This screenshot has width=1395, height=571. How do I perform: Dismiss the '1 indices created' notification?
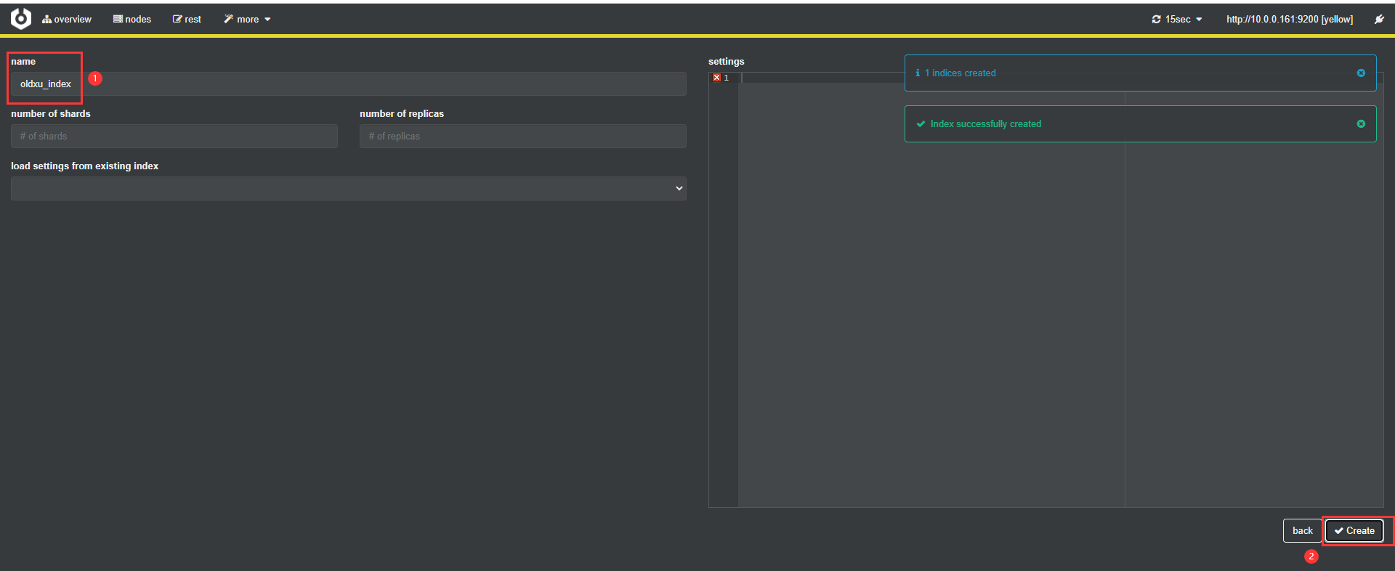[x=1361, y=73]
